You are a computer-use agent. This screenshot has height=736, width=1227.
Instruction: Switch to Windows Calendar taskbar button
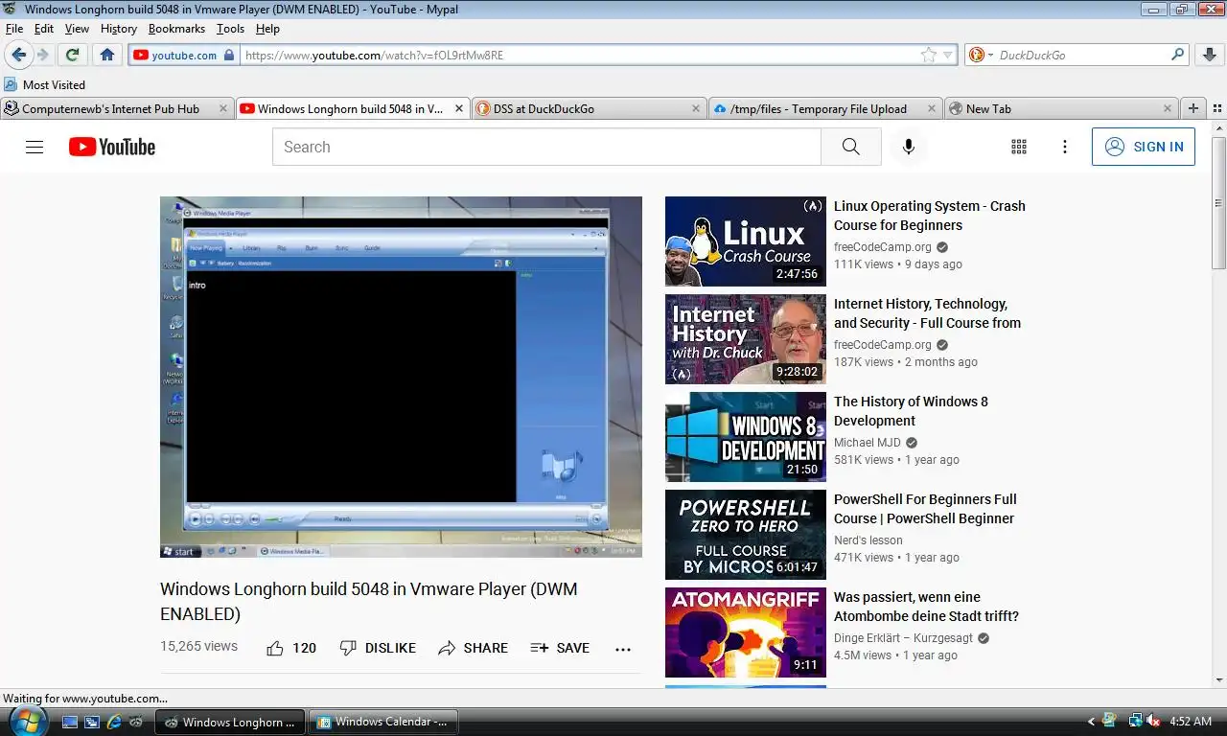coord(383,722)
